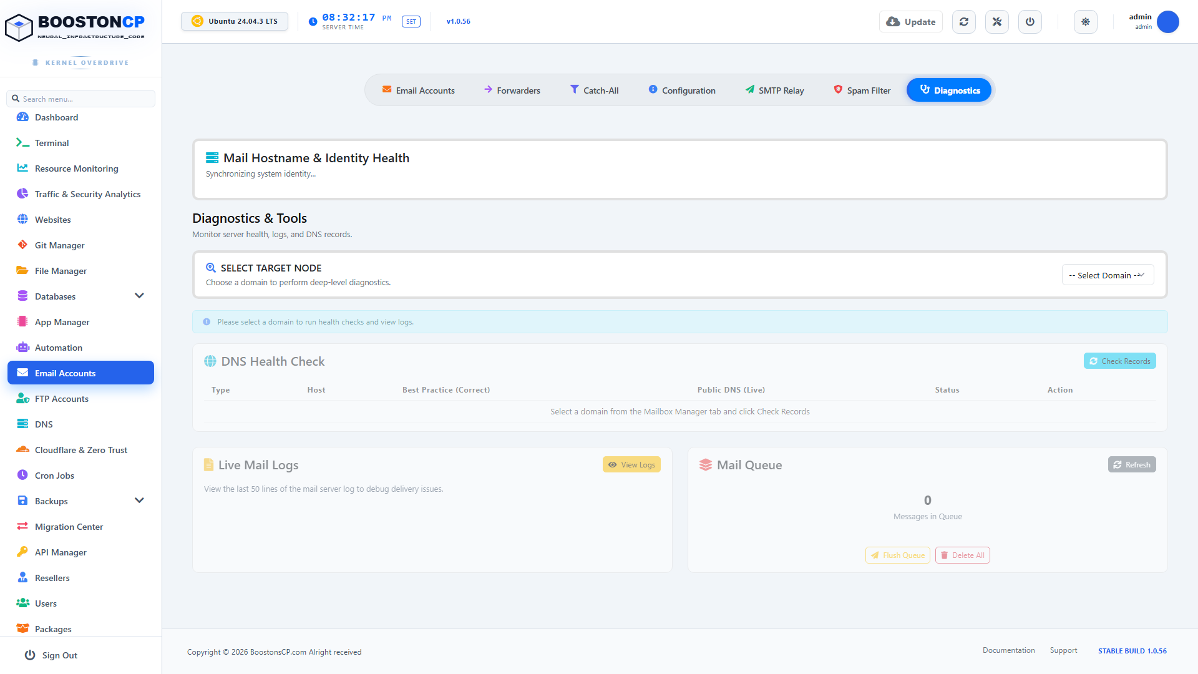The height and width of the screenshot is (674, 1198).
Task: Switch to the SMTP Relay tab
Action: (774, 90)
